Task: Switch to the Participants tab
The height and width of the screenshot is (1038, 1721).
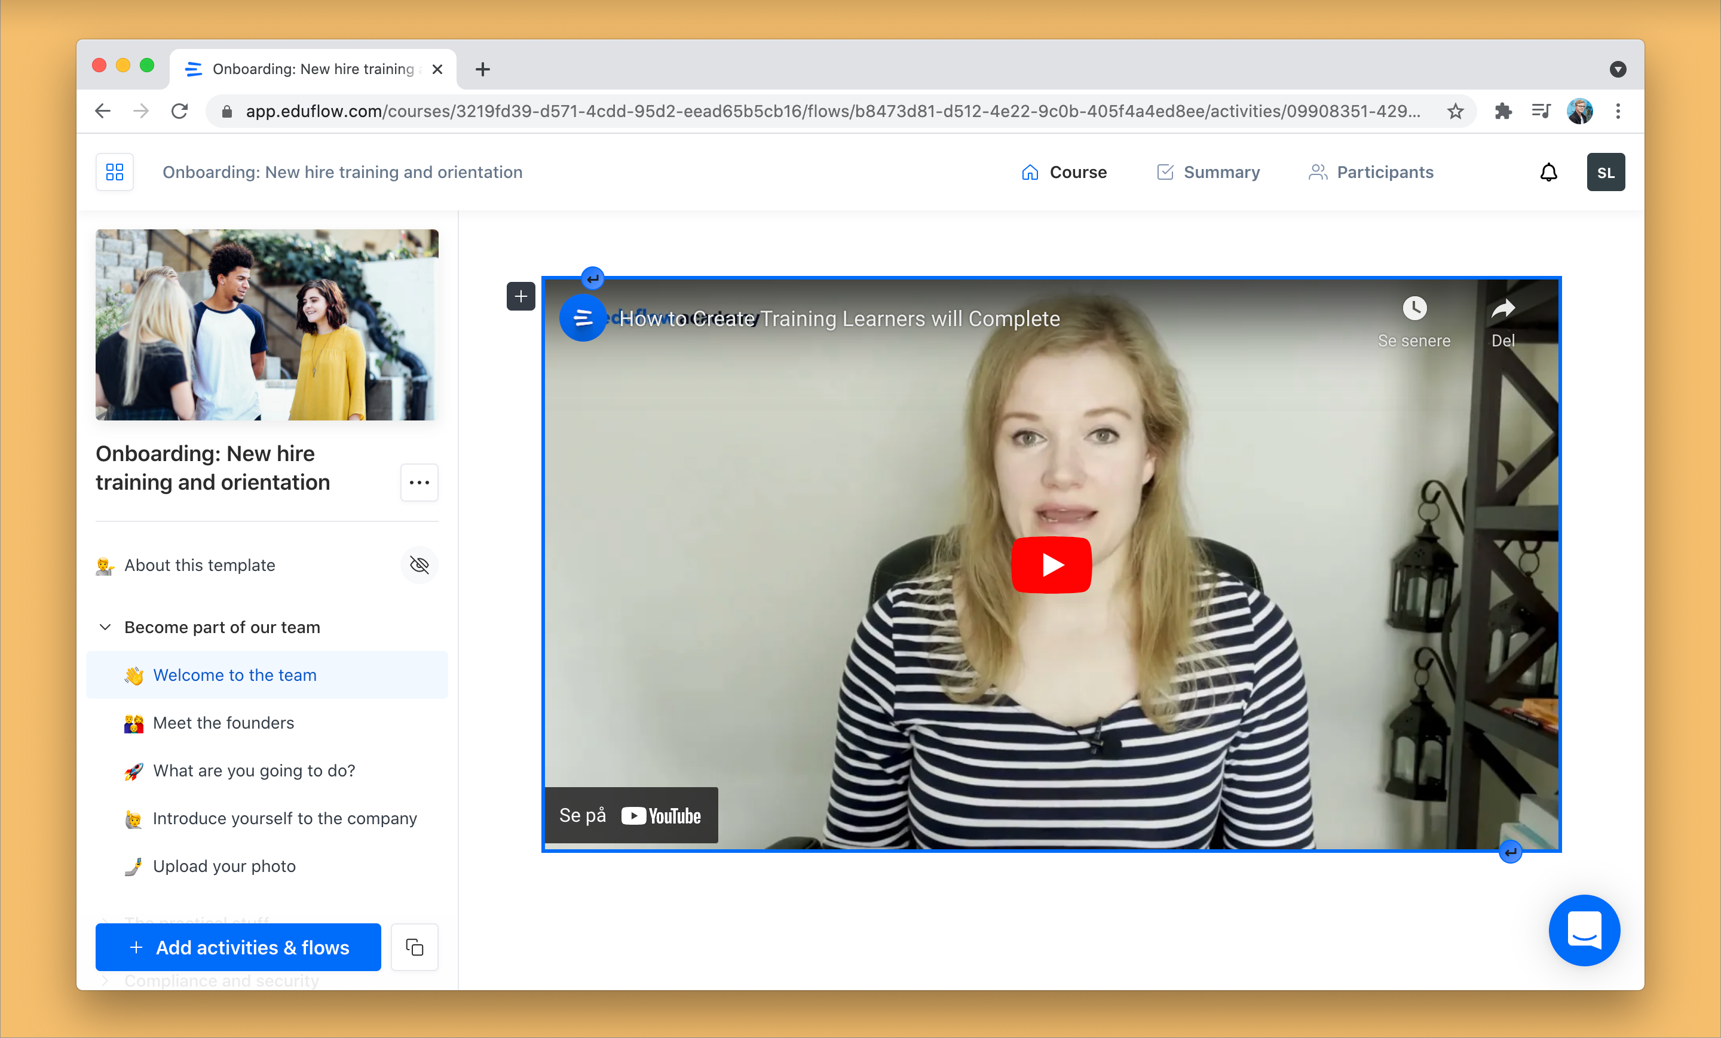Action: 1370,173
